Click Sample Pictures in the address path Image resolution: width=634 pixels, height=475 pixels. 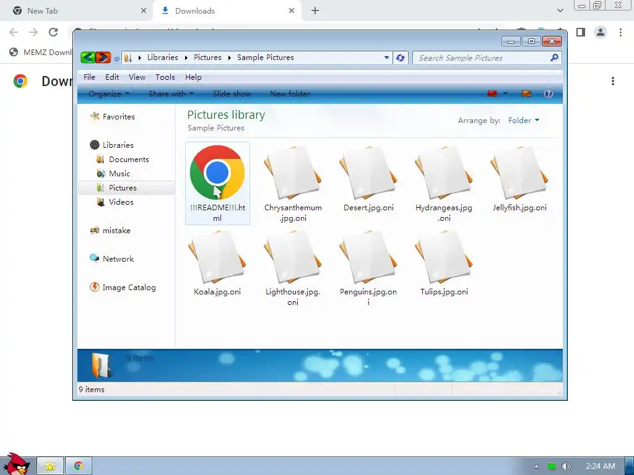click(x=265, y=58)
